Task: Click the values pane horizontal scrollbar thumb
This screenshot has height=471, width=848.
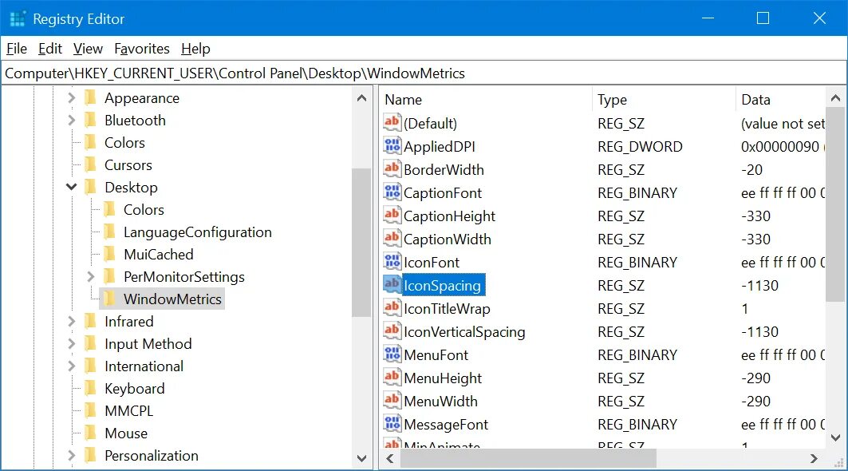Action: click(x=528, y=458)
